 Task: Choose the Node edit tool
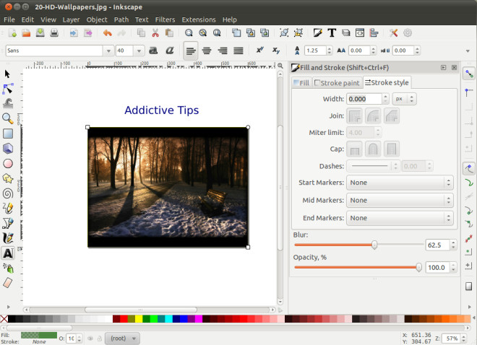(x=8, y=89)
